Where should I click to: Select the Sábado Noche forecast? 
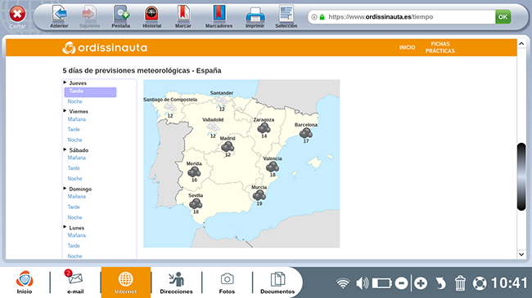click(x=74, y=179)
